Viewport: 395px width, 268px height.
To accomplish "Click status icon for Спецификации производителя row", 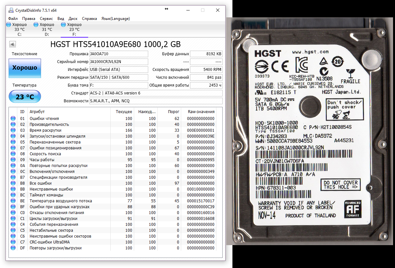I will pos(13,177).
